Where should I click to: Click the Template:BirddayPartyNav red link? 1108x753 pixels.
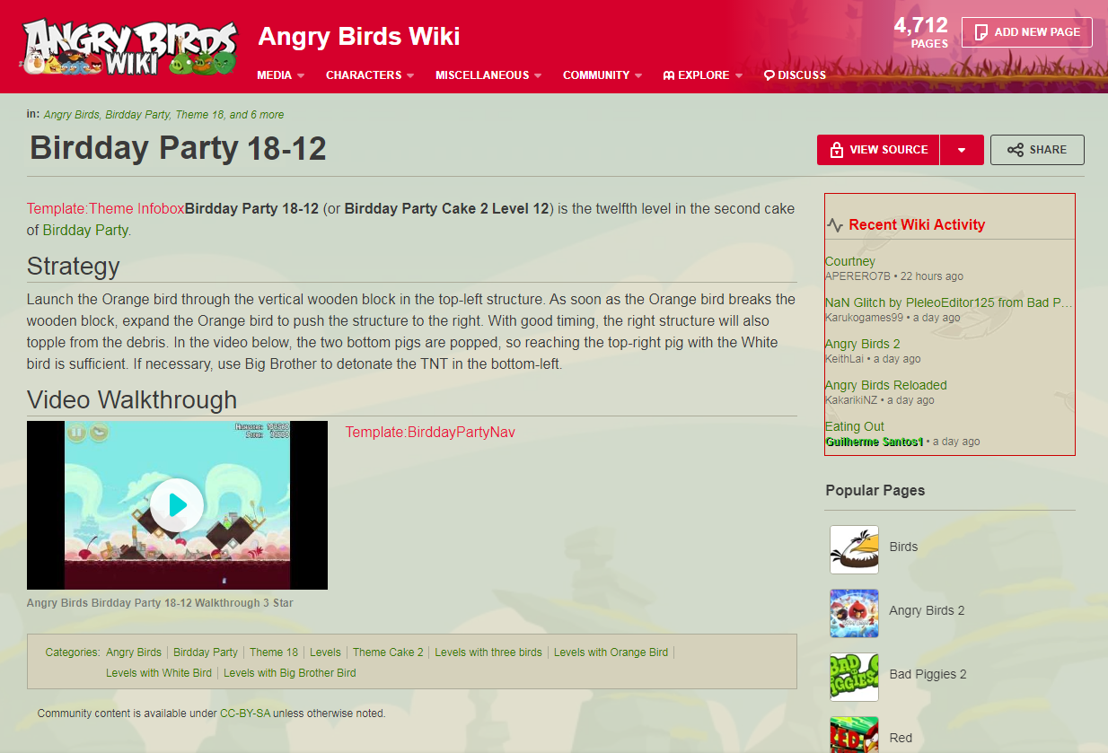[x=430, y=433]
